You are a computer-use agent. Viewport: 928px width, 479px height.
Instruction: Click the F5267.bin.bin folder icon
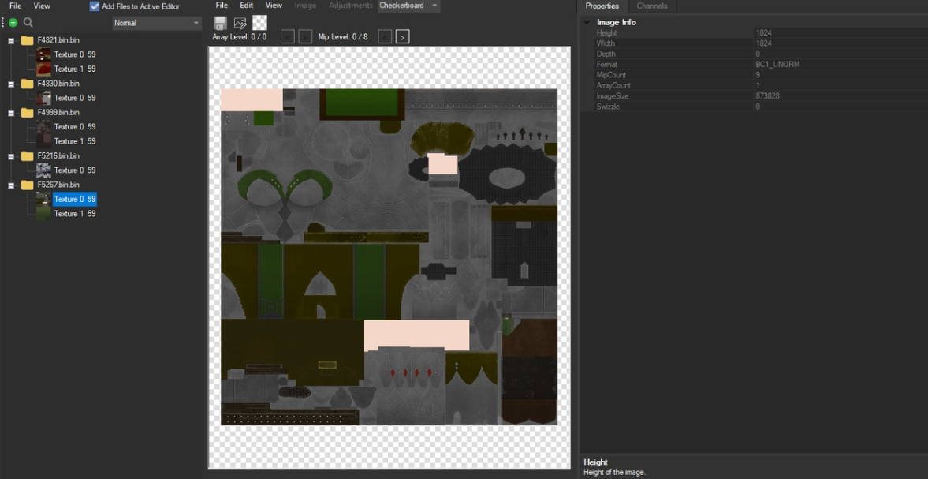[28, 185]
